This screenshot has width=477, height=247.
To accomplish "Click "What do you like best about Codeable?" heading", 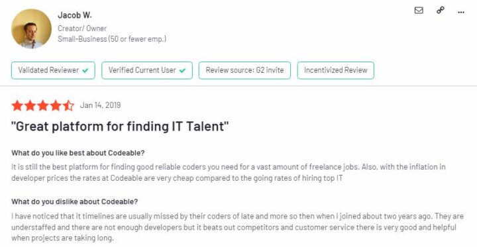I will pos(78,153).
